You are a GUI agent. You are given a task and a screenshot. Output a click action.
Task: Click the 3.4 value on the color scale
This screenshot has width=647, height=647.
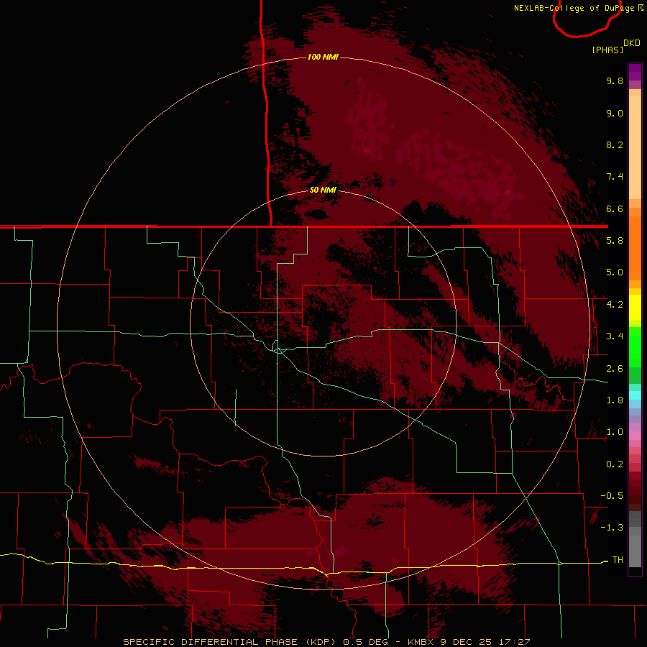615,336
